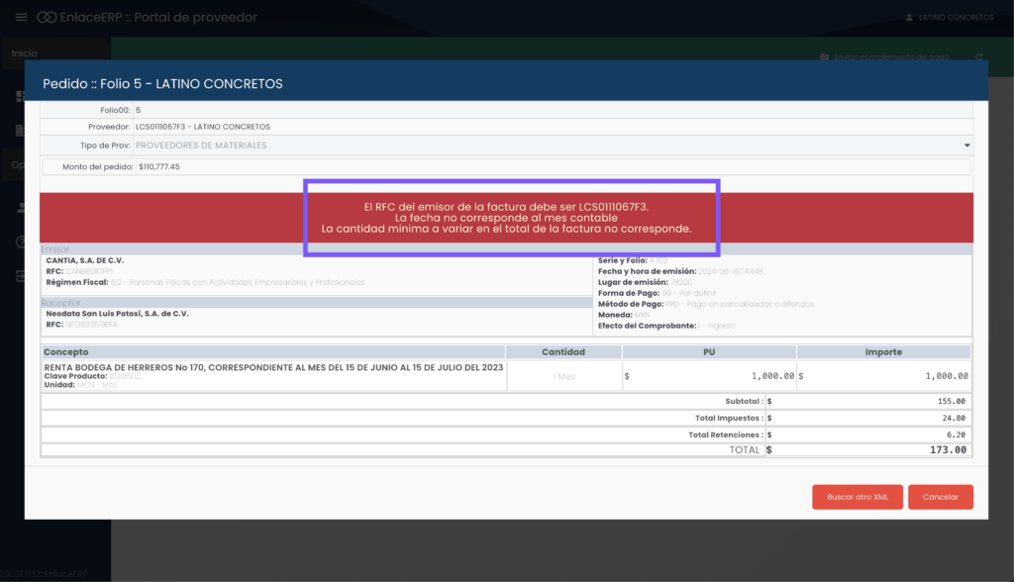The height and width of the screenshot is (582, 1014).
Task: Click the Unidad line under the concept
Action: tap(80, 385)
